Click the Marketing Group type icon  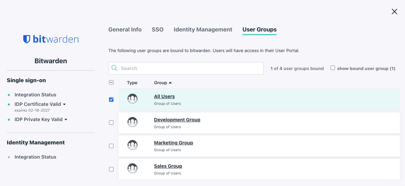132,145
